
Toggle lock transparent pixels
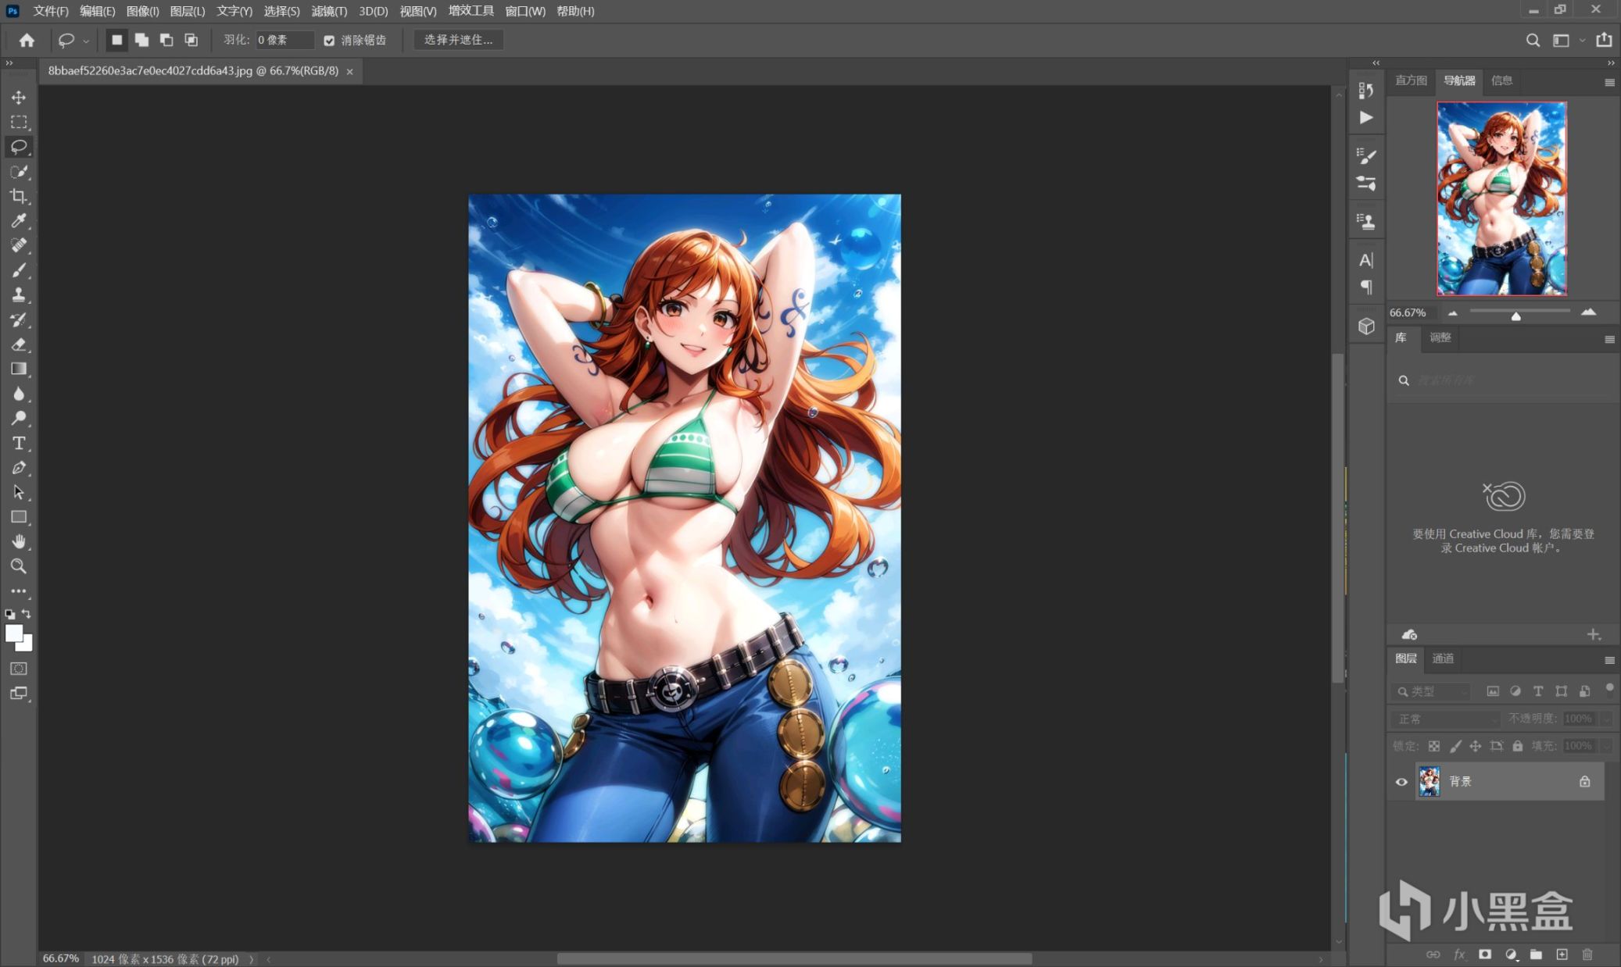click(x=1434, y=746)
